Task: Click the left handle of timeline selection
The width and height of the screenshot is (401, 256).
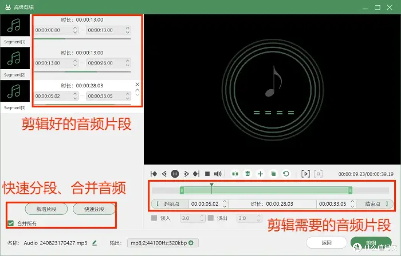Action: [x=182, y=190]
